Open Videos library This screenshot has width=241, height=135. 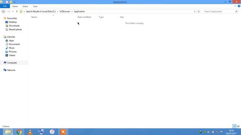click(12, 55)
